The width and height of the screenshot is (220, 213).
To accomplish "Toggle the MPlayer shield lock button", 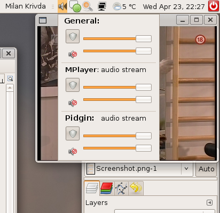I will click(x=73, y=85).
